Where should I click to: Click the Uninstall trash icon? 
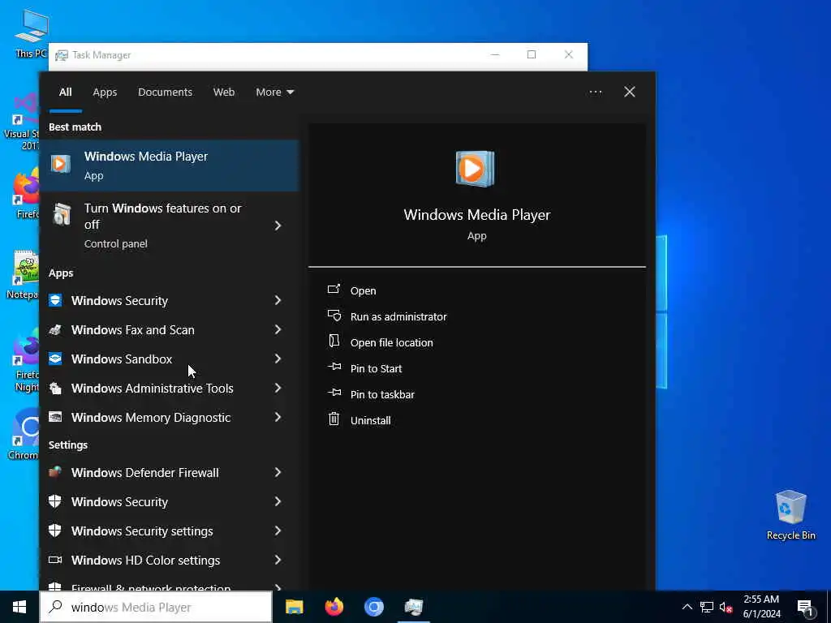334,419
